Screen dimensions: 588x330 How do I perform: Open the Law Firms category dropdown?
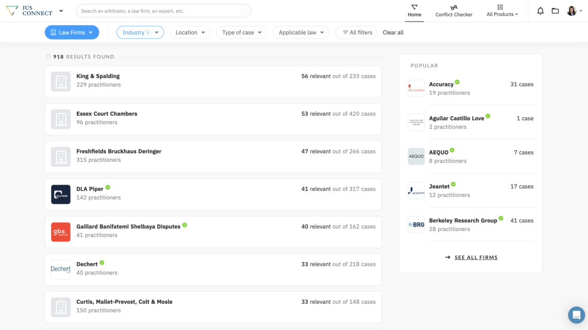point(72,32)
